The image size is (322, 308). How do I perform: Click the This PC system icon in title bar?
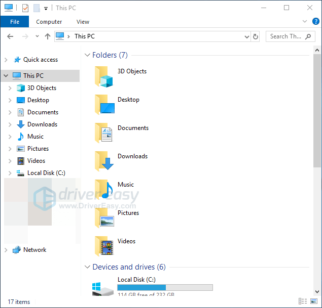[x=9, y=8]
